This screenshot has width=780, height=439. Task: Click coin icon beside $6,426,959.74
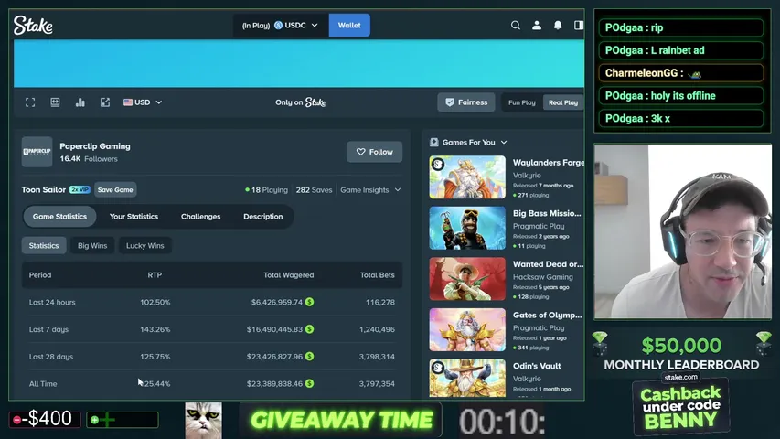309,302
